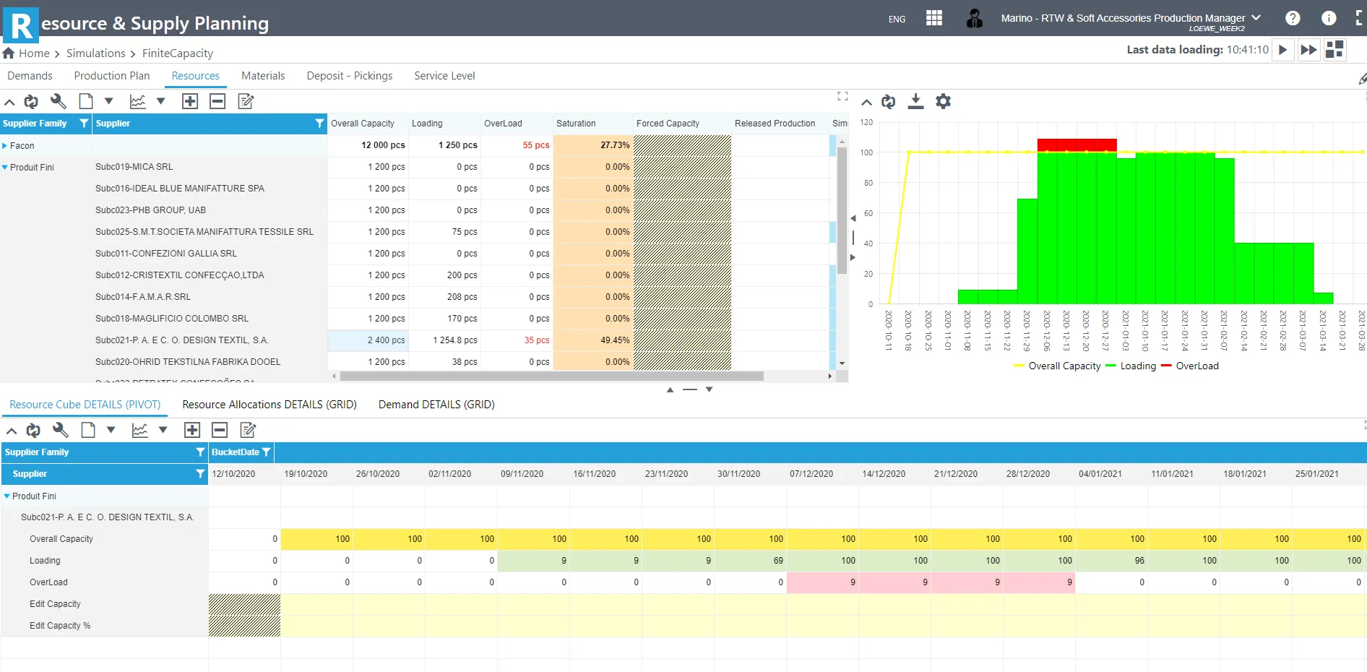This screenshot has height=672, width=1367.
Task: Open the new document dropdown arrow
Action: tap(108, 101)
